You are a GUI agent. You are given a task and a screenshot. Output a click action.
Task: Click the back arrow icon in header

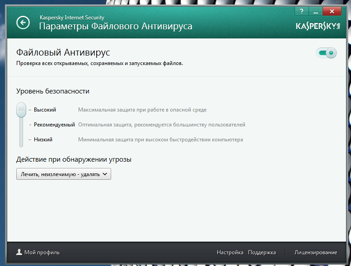[23, 23]
